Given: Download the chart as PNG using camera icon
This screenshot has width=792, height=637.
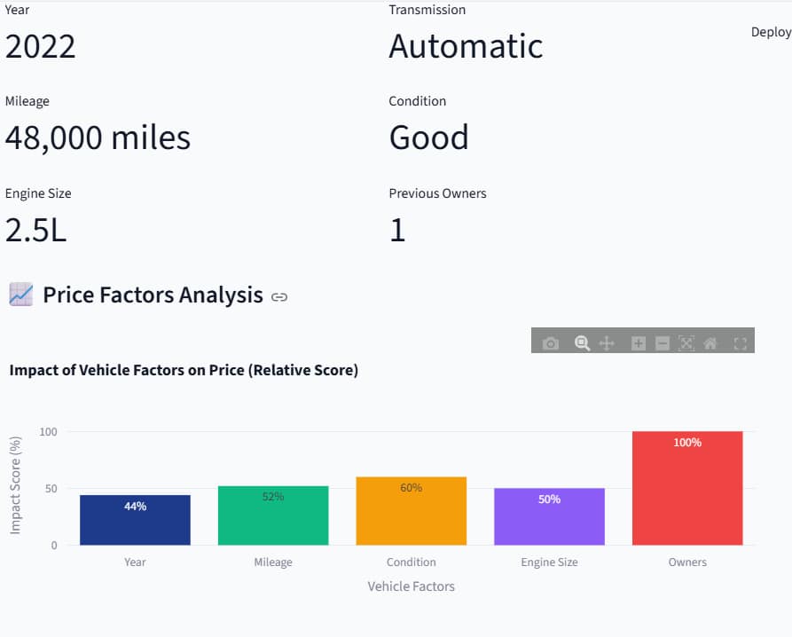Looking at the screenshot, I should [x=551, y=342].
